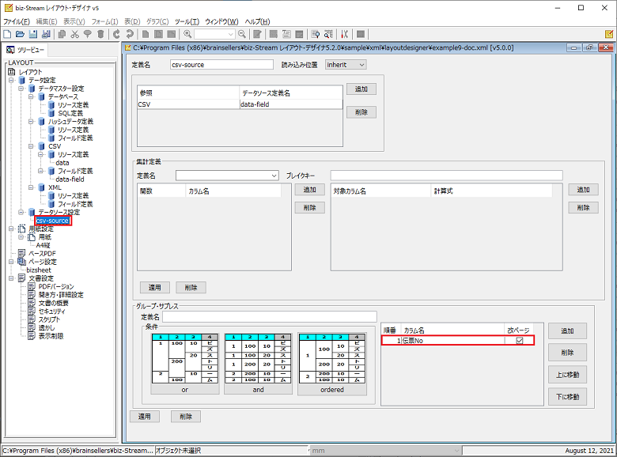Collapse the データ設定 tree node
Screen dimensions: 617x457
(12, 80)
